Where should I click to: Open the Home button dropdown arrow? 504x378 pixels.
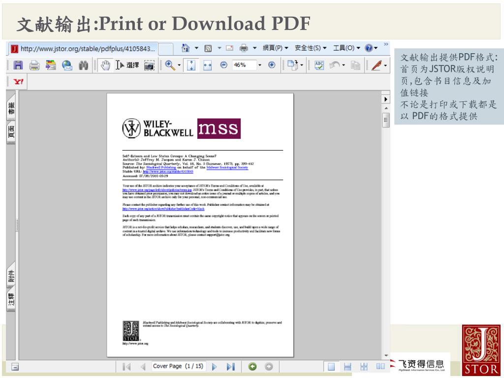tap(196, 48)
